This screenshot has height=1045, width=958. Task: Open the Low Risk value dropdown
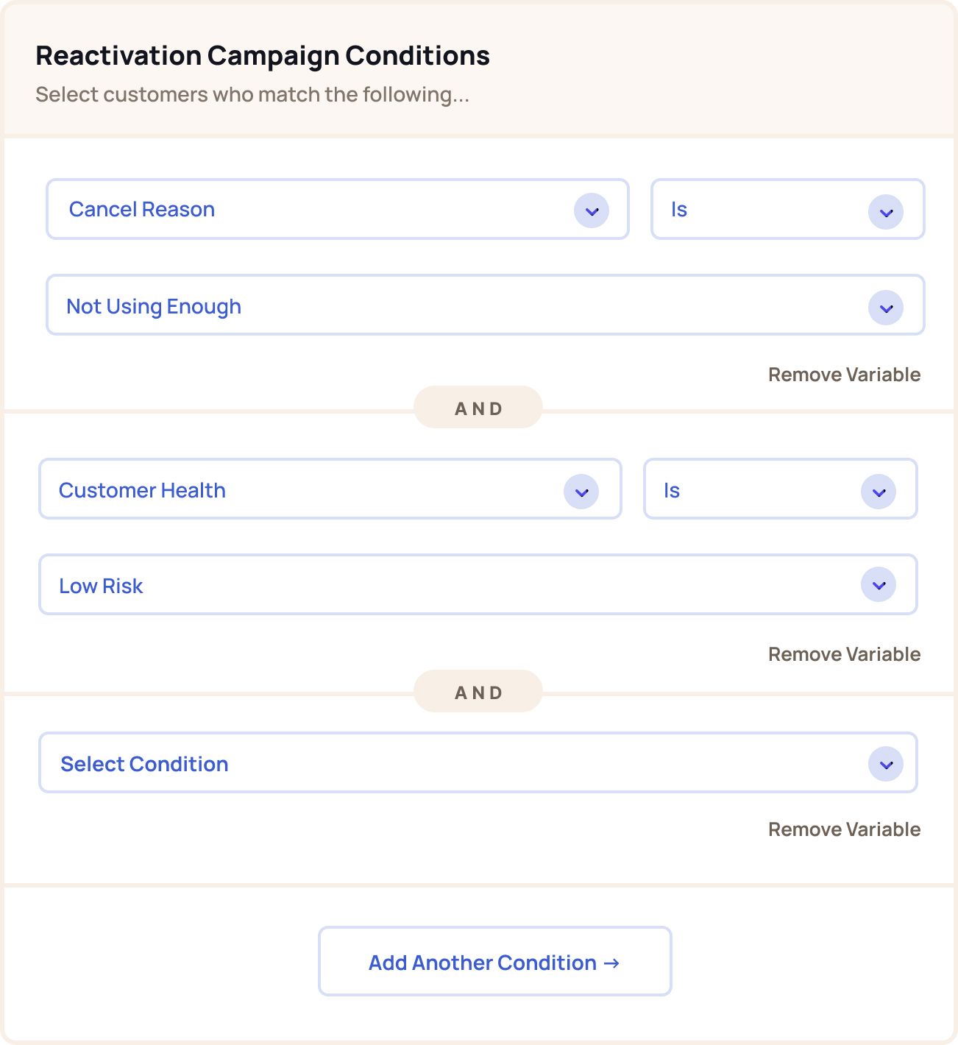(x=478, y=584)
